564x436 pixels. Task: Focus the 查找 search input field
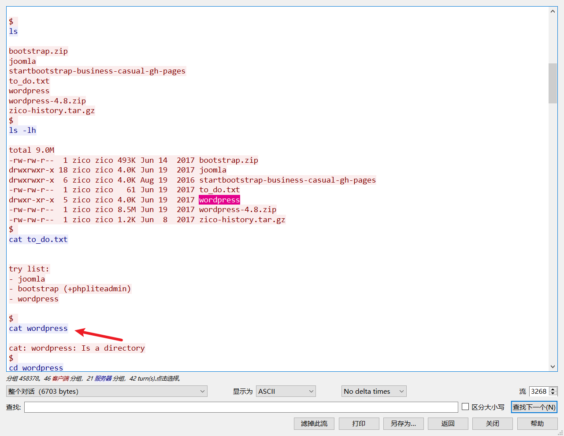tap(241, 407)
